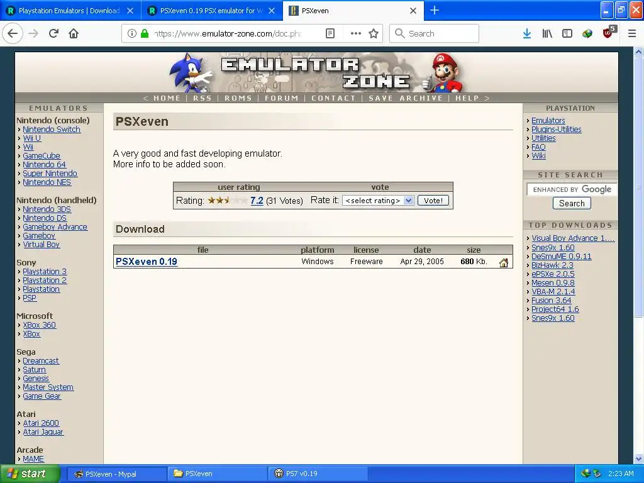Open the library bookshelf icon
This screenshot has width=644, height=483.
[x=547, y=33]
